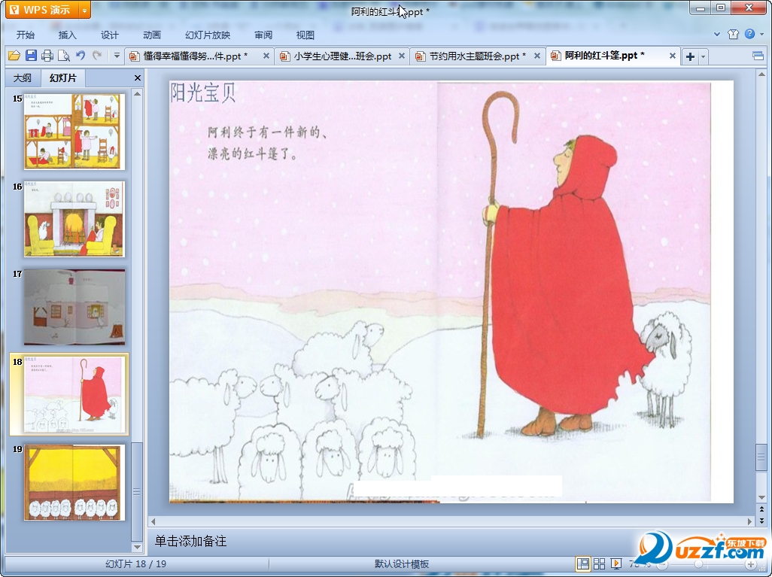Select slide 15 thumbnail
The width and height of the screenshot is (772, 577).
pyautogui.click(x=74, y=132)
